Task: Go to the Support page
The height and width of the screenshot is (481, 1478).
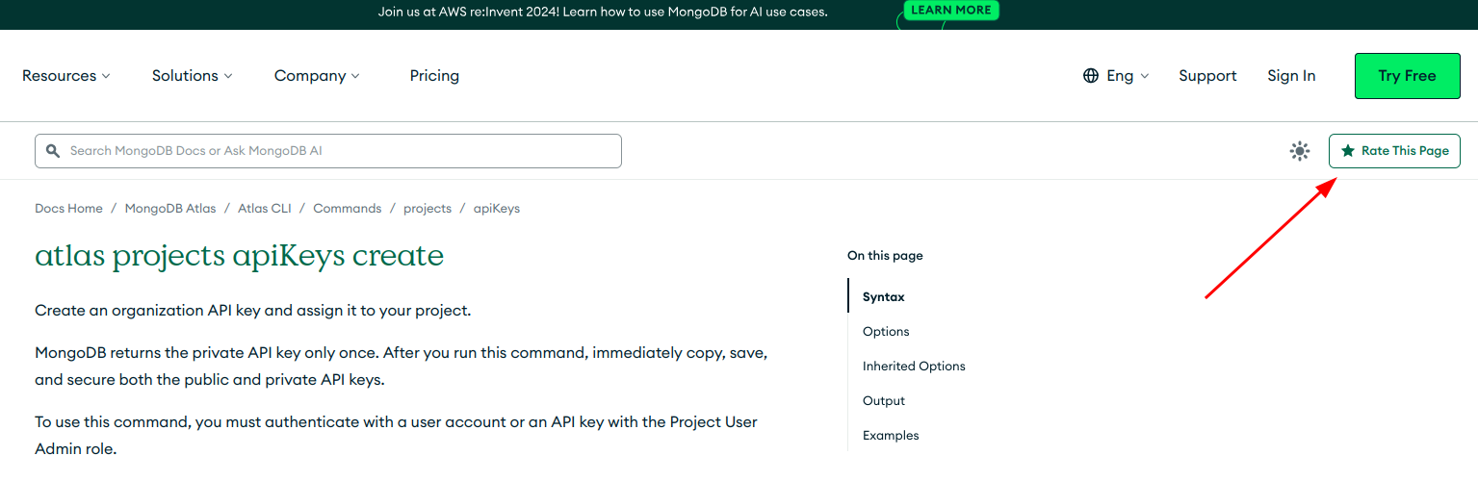Action: pos(1207,76)
